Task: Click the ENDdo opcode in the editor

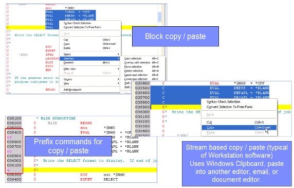Action: 50,90
